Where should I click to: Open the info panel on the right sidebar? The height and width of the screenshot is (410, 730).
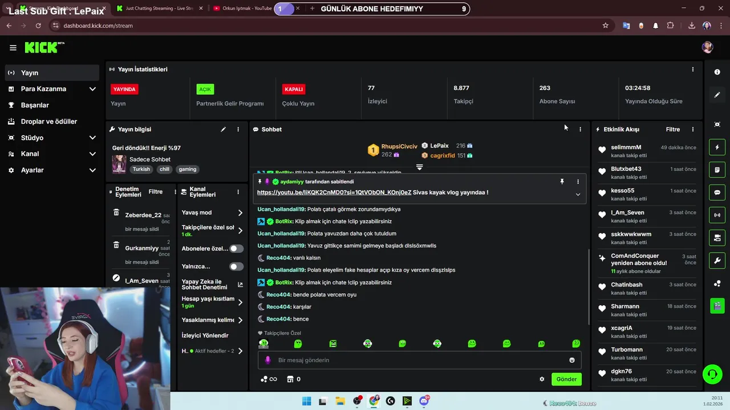(717, 72)
